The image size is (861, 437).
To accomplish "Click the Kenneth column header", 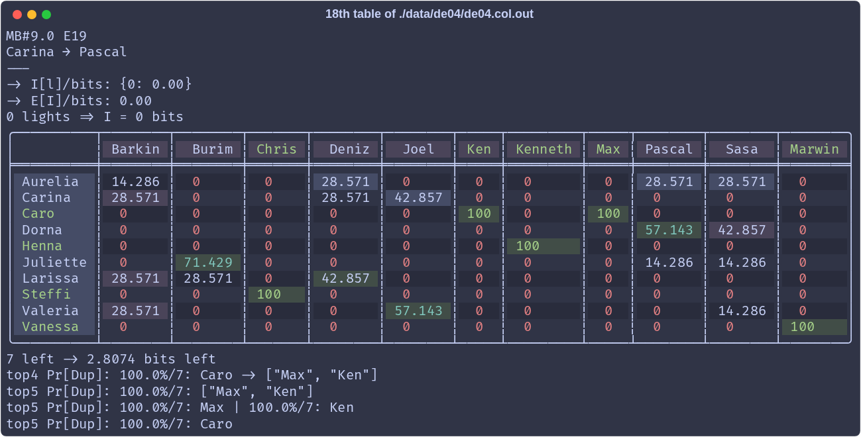I will [x=544, y=149].
